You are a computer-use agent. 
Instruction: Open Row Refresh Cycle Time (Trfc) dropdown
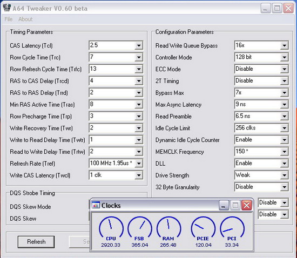pos(139,69)
